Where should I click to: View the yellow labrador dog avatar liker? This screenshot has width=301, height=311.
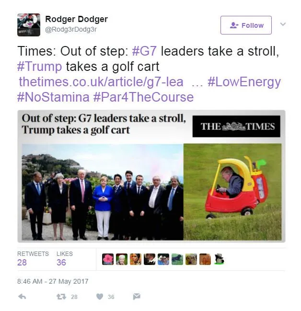[191, 259]
